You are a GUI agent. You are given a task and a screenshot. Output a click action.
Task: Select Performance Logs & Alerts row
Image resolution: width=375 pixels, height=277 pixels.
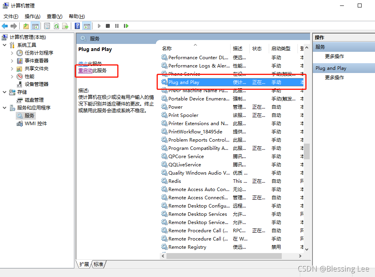pyautogui.click(x=232, y=66)
